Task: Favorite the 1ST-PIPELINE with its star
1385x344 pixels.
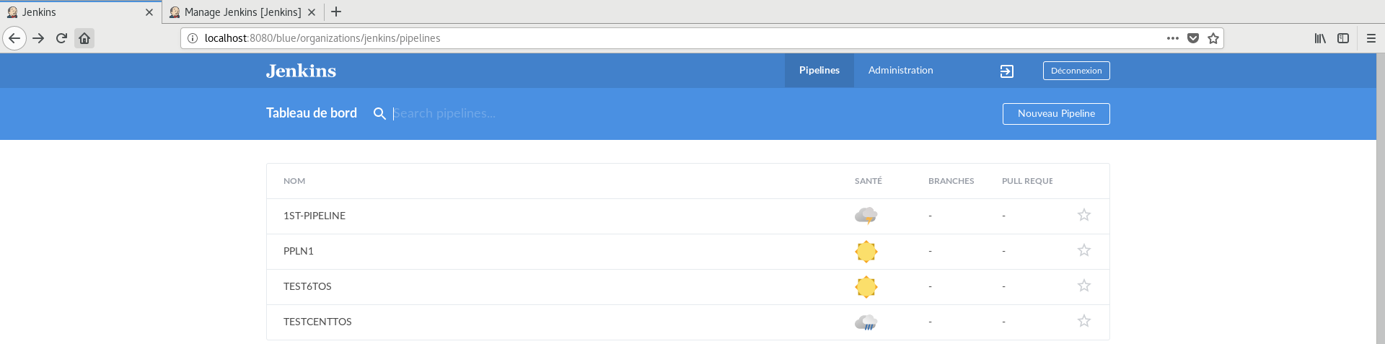Action: pyautogui.click(x=1083, y=215)
